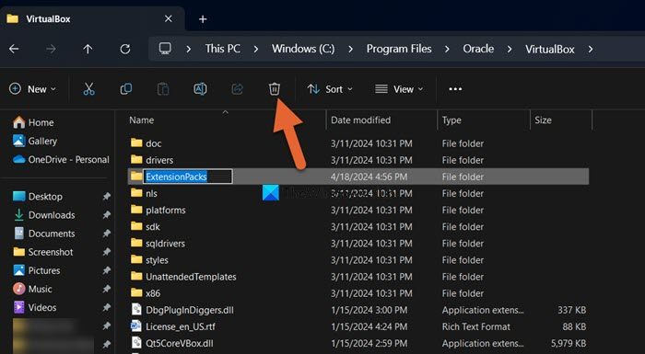The height and width of the screenshot is (354, 645).
Task: Select the platforms folder
Action: 358,210
